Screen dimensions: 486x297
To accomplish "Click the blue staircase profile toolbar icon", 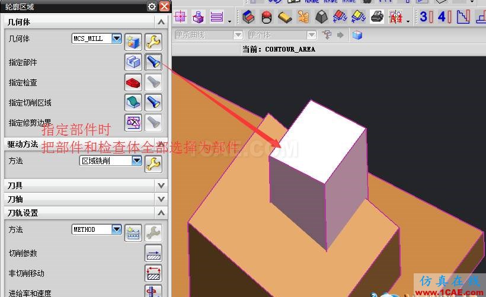I will click(x=463, y=17).
